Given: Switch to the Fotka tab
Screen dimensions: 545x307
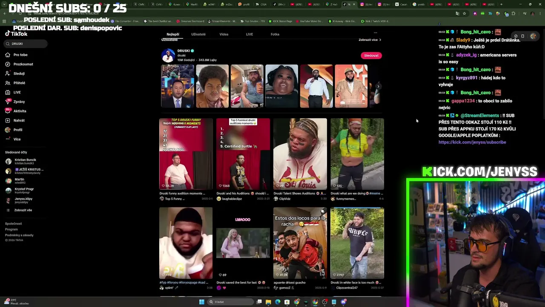Looking at the screenshot, I should point(275,34).
